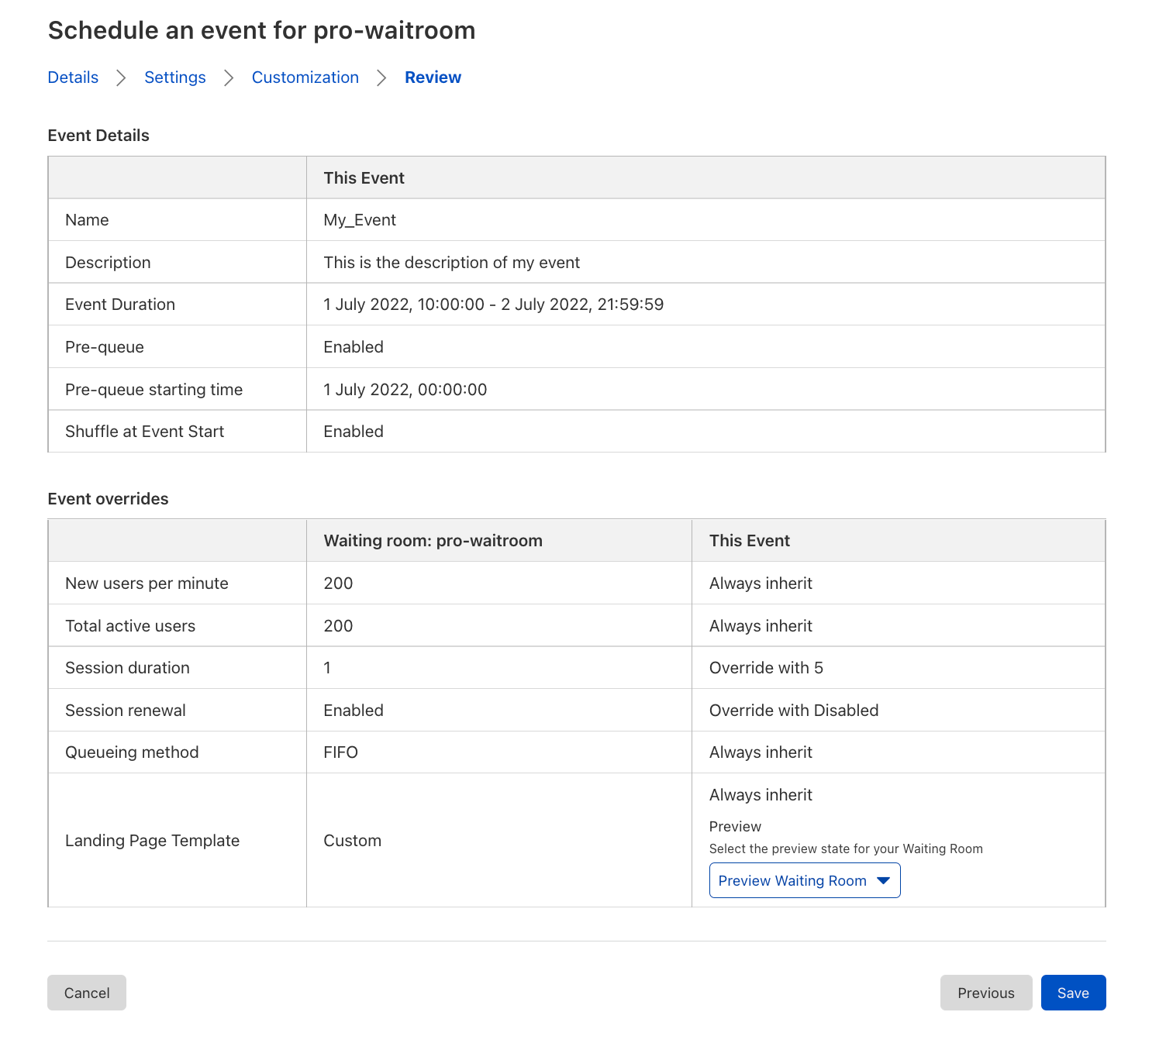Click the Queueing method Always inherit value

click(761, 752)
